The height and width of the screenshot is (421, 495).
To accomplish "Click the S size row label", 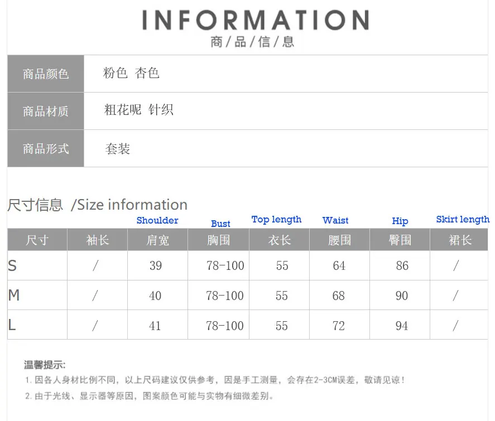I will pos(12,266).
